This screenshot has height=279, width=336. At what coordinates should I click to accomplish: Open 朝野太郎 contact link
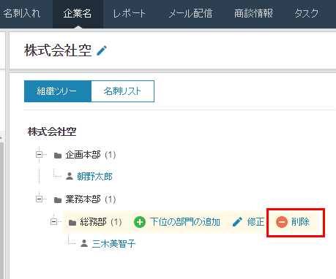[94, 177]
